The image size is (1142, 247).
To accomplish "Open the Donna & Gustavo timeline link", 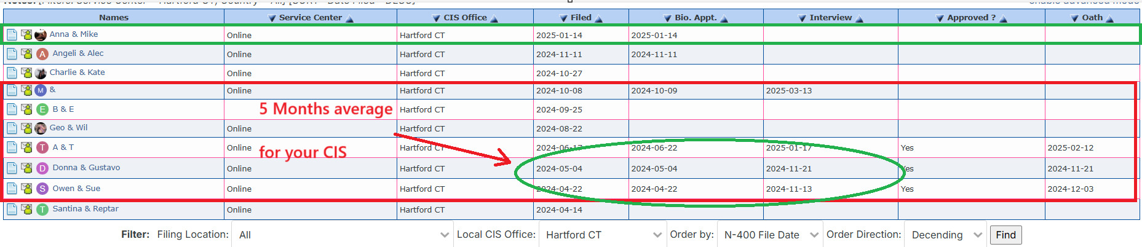I will (x=86, y=168).
